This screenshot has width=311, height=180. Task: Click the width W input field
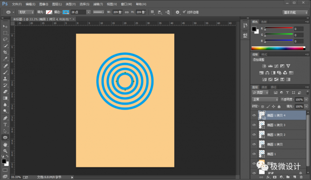(117, 12)
